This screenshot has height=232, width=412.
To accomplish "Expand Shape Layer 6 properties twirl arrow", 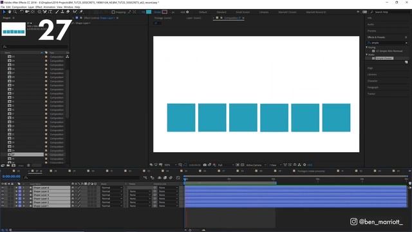I will click(17, 188).
